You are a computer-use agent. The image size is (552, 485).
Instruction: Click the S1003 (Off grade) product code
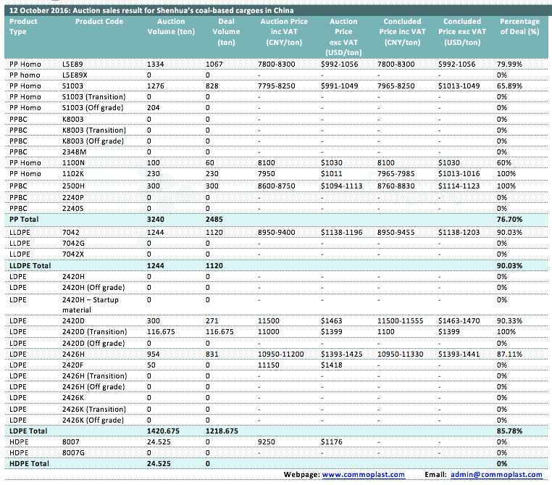[x=93, y=108]
